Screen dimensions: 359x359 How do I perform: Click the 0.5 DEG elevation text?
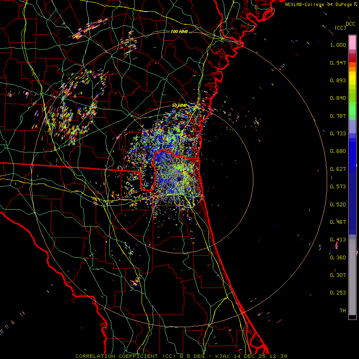click(x=192, y=356)
